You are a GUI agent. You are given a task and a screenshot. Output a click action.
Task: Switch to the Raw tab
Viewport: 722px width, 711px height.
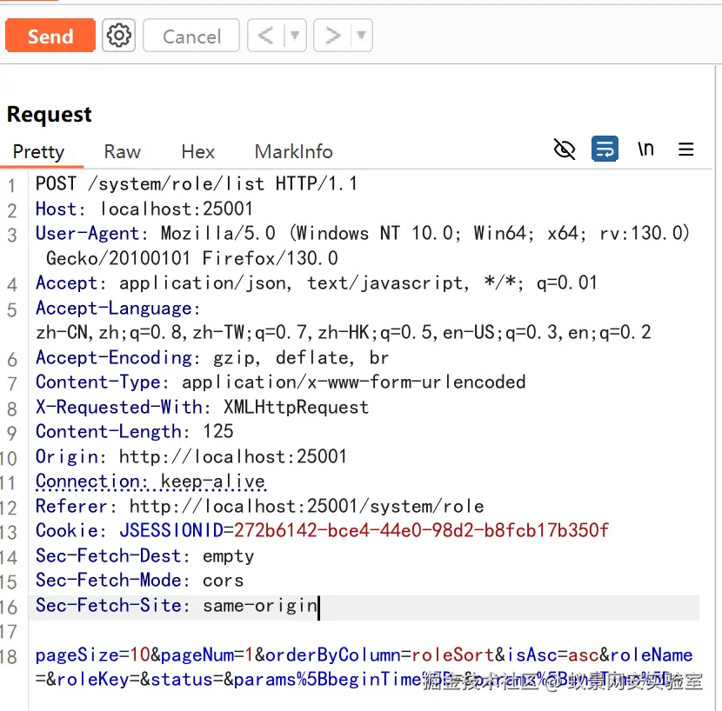[x=122, y=152]
